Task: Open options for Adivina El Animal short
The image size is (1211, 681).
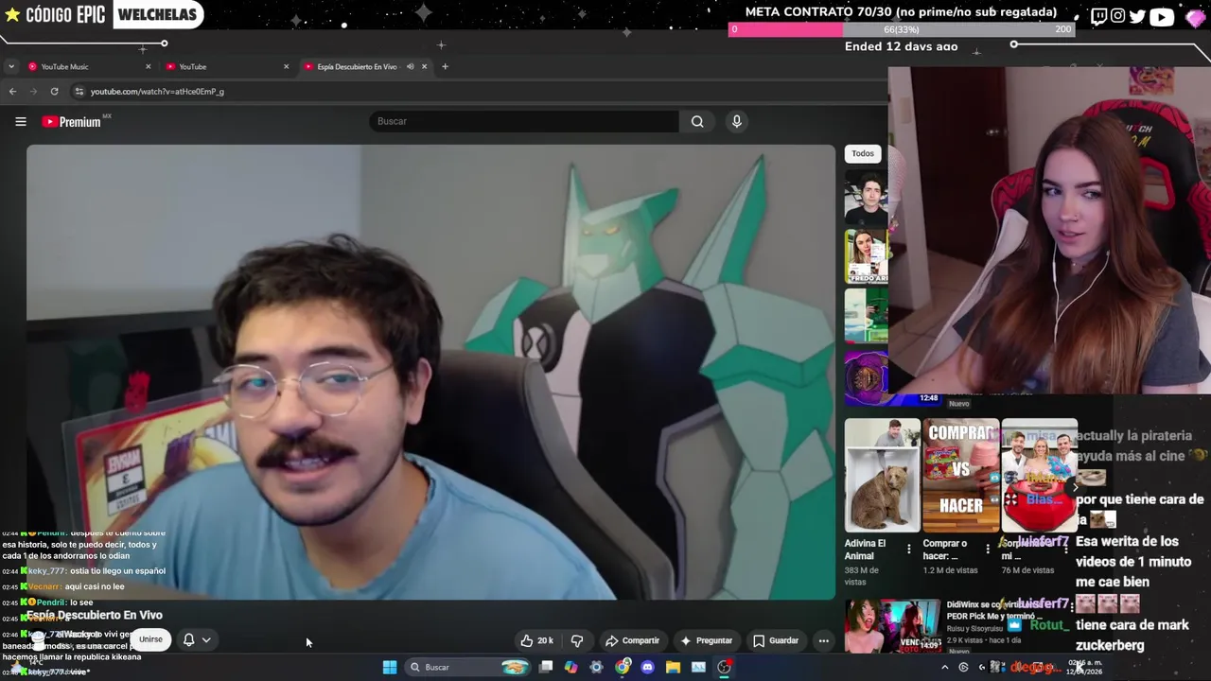Action: [909, 549]
